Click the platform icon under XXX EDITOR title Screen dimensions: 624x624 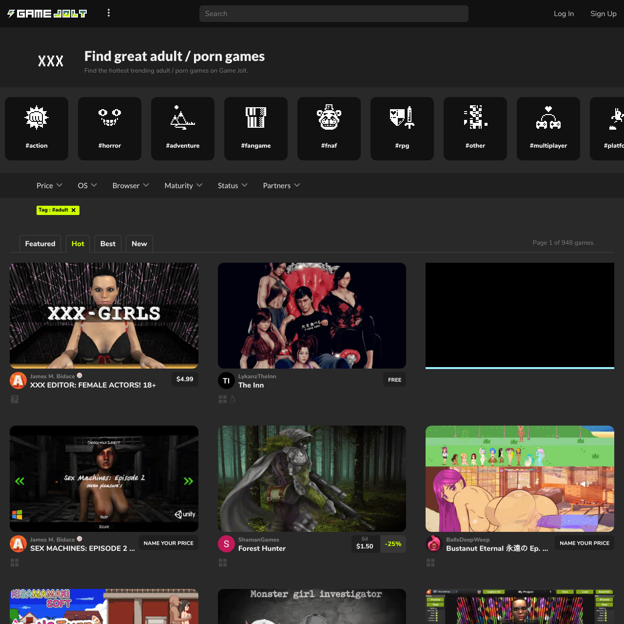(15, 399)
